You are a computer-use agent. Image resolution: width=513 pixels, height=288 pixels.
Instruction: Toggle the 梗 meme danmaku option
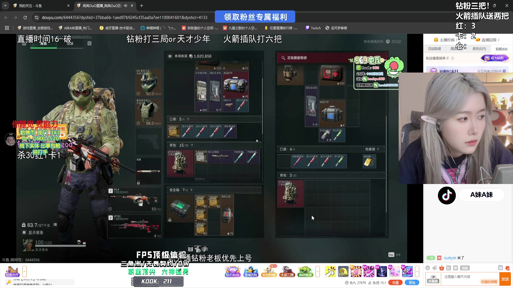tap(456, 268)
